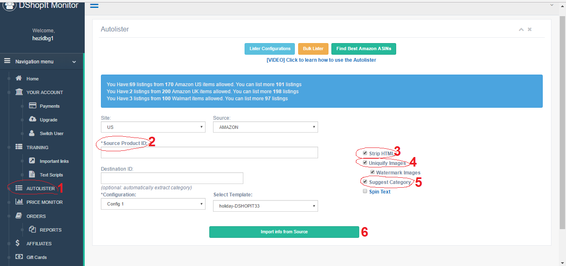Viewport: 566px width, 266px height.
Task: Uncheck the Watermark Images checkbox
Action: click(x=372, y=172)
